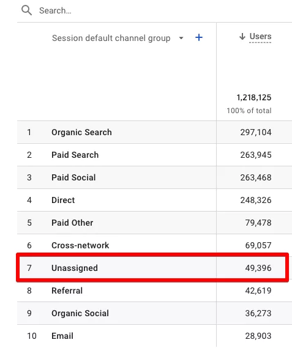Viewport: 292px width, 359px height.
Task: Select the Organic Social row label
Action: [80, 314]
